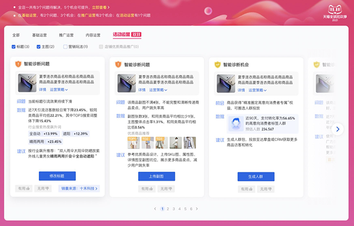The width and height of the screenshot is (354, 226).
Task: Jump to page 3 in pagination
Action: [x=173, y=209]
